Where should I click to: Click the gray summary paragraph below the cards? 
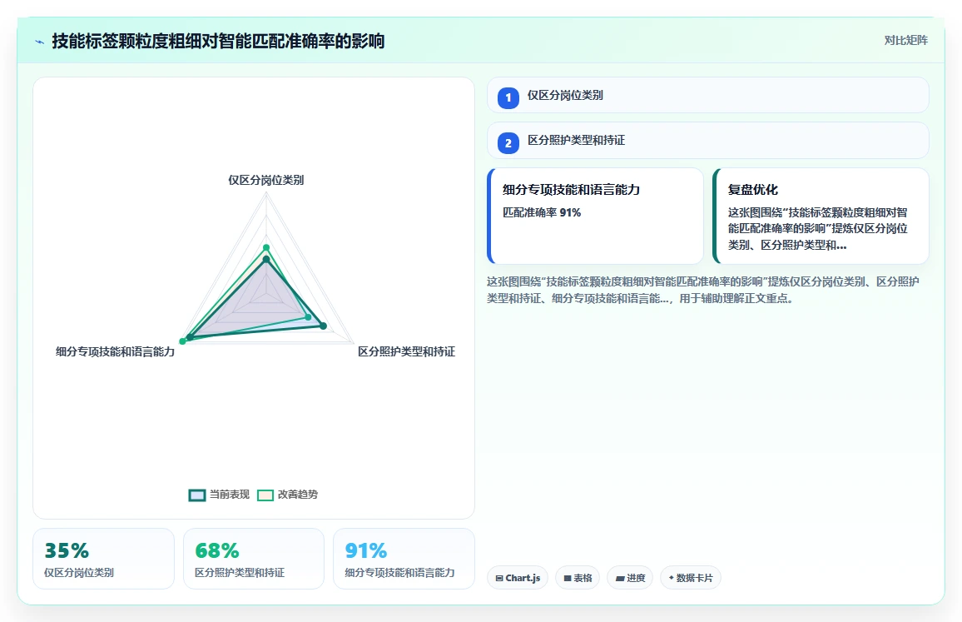point(703,290)
